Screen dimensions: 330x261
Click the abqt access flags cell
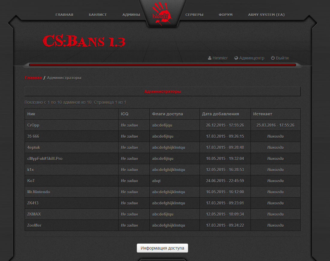click(175, 181)
